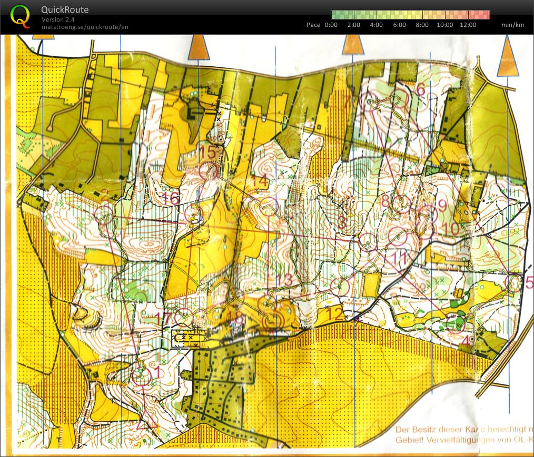This screenshot has width=534, height=457.
Task: Click the control number 12 label
Action: [x=335, y=314]
